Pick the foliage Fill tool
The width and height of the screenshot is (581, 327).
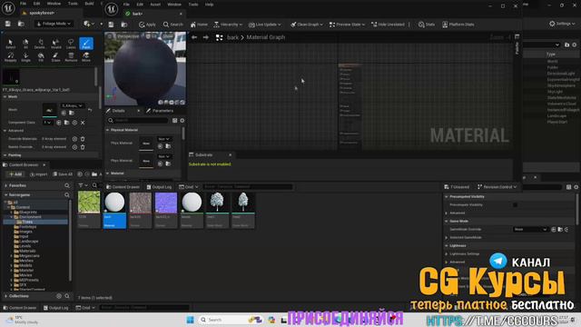pyautogui.click(x=41, y=56)
